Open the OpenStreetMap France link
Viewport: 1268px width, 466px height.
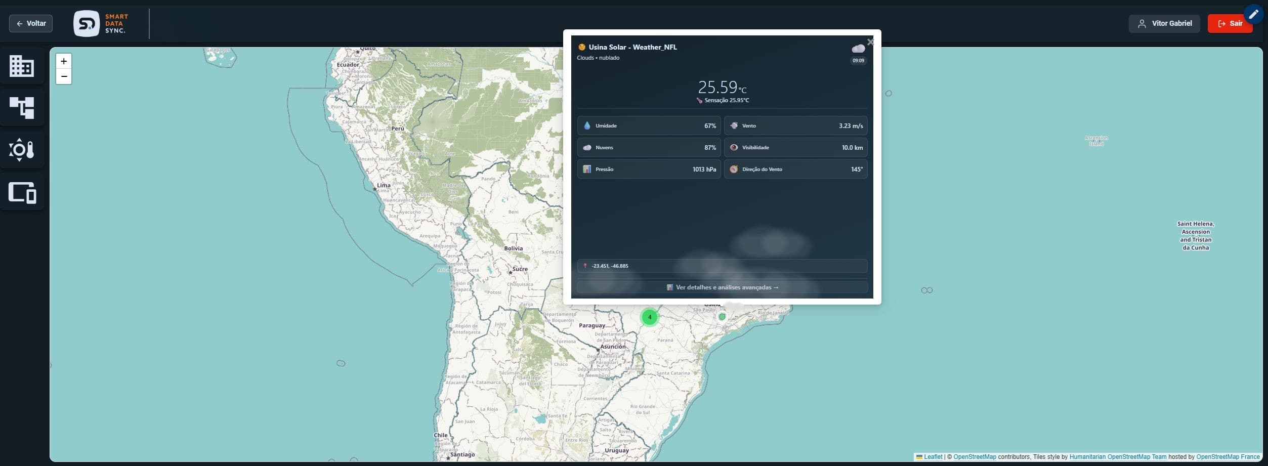click(x=1228, y=457)
